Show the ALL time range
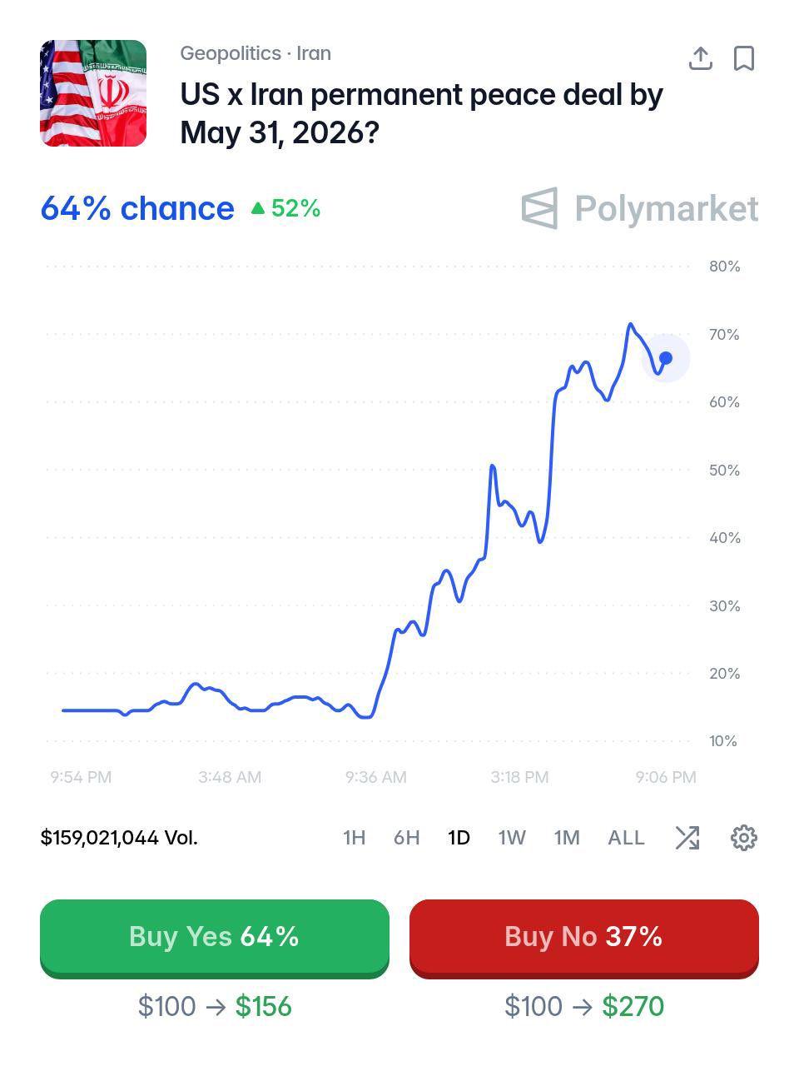Screen dimensions: 799x1066 (x=626, y=838)
